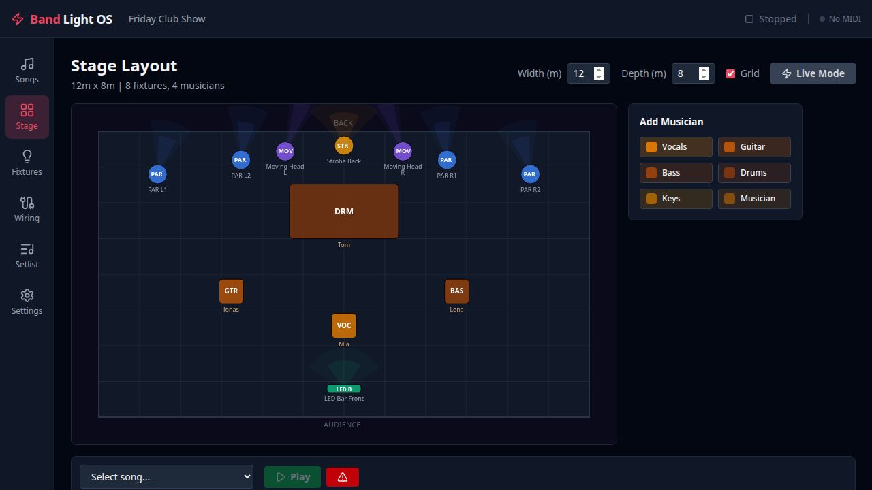Select the PAR R2 fixture
This screenshot has height=490, width=872.
(x=530, y=174)
